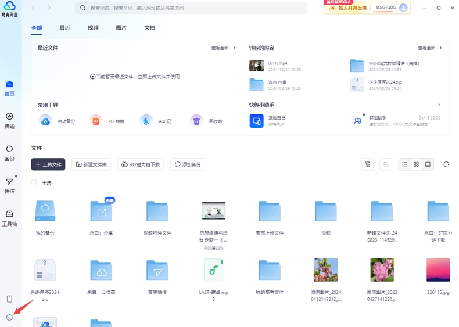Select the 图片 tab

pos(121,28)
